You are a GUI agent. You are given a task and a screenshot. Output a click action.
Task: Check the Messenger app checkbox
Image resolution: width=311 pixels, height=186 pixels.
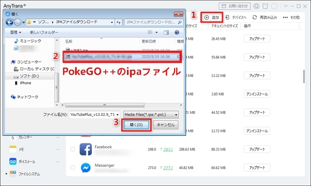coord(73,167)
